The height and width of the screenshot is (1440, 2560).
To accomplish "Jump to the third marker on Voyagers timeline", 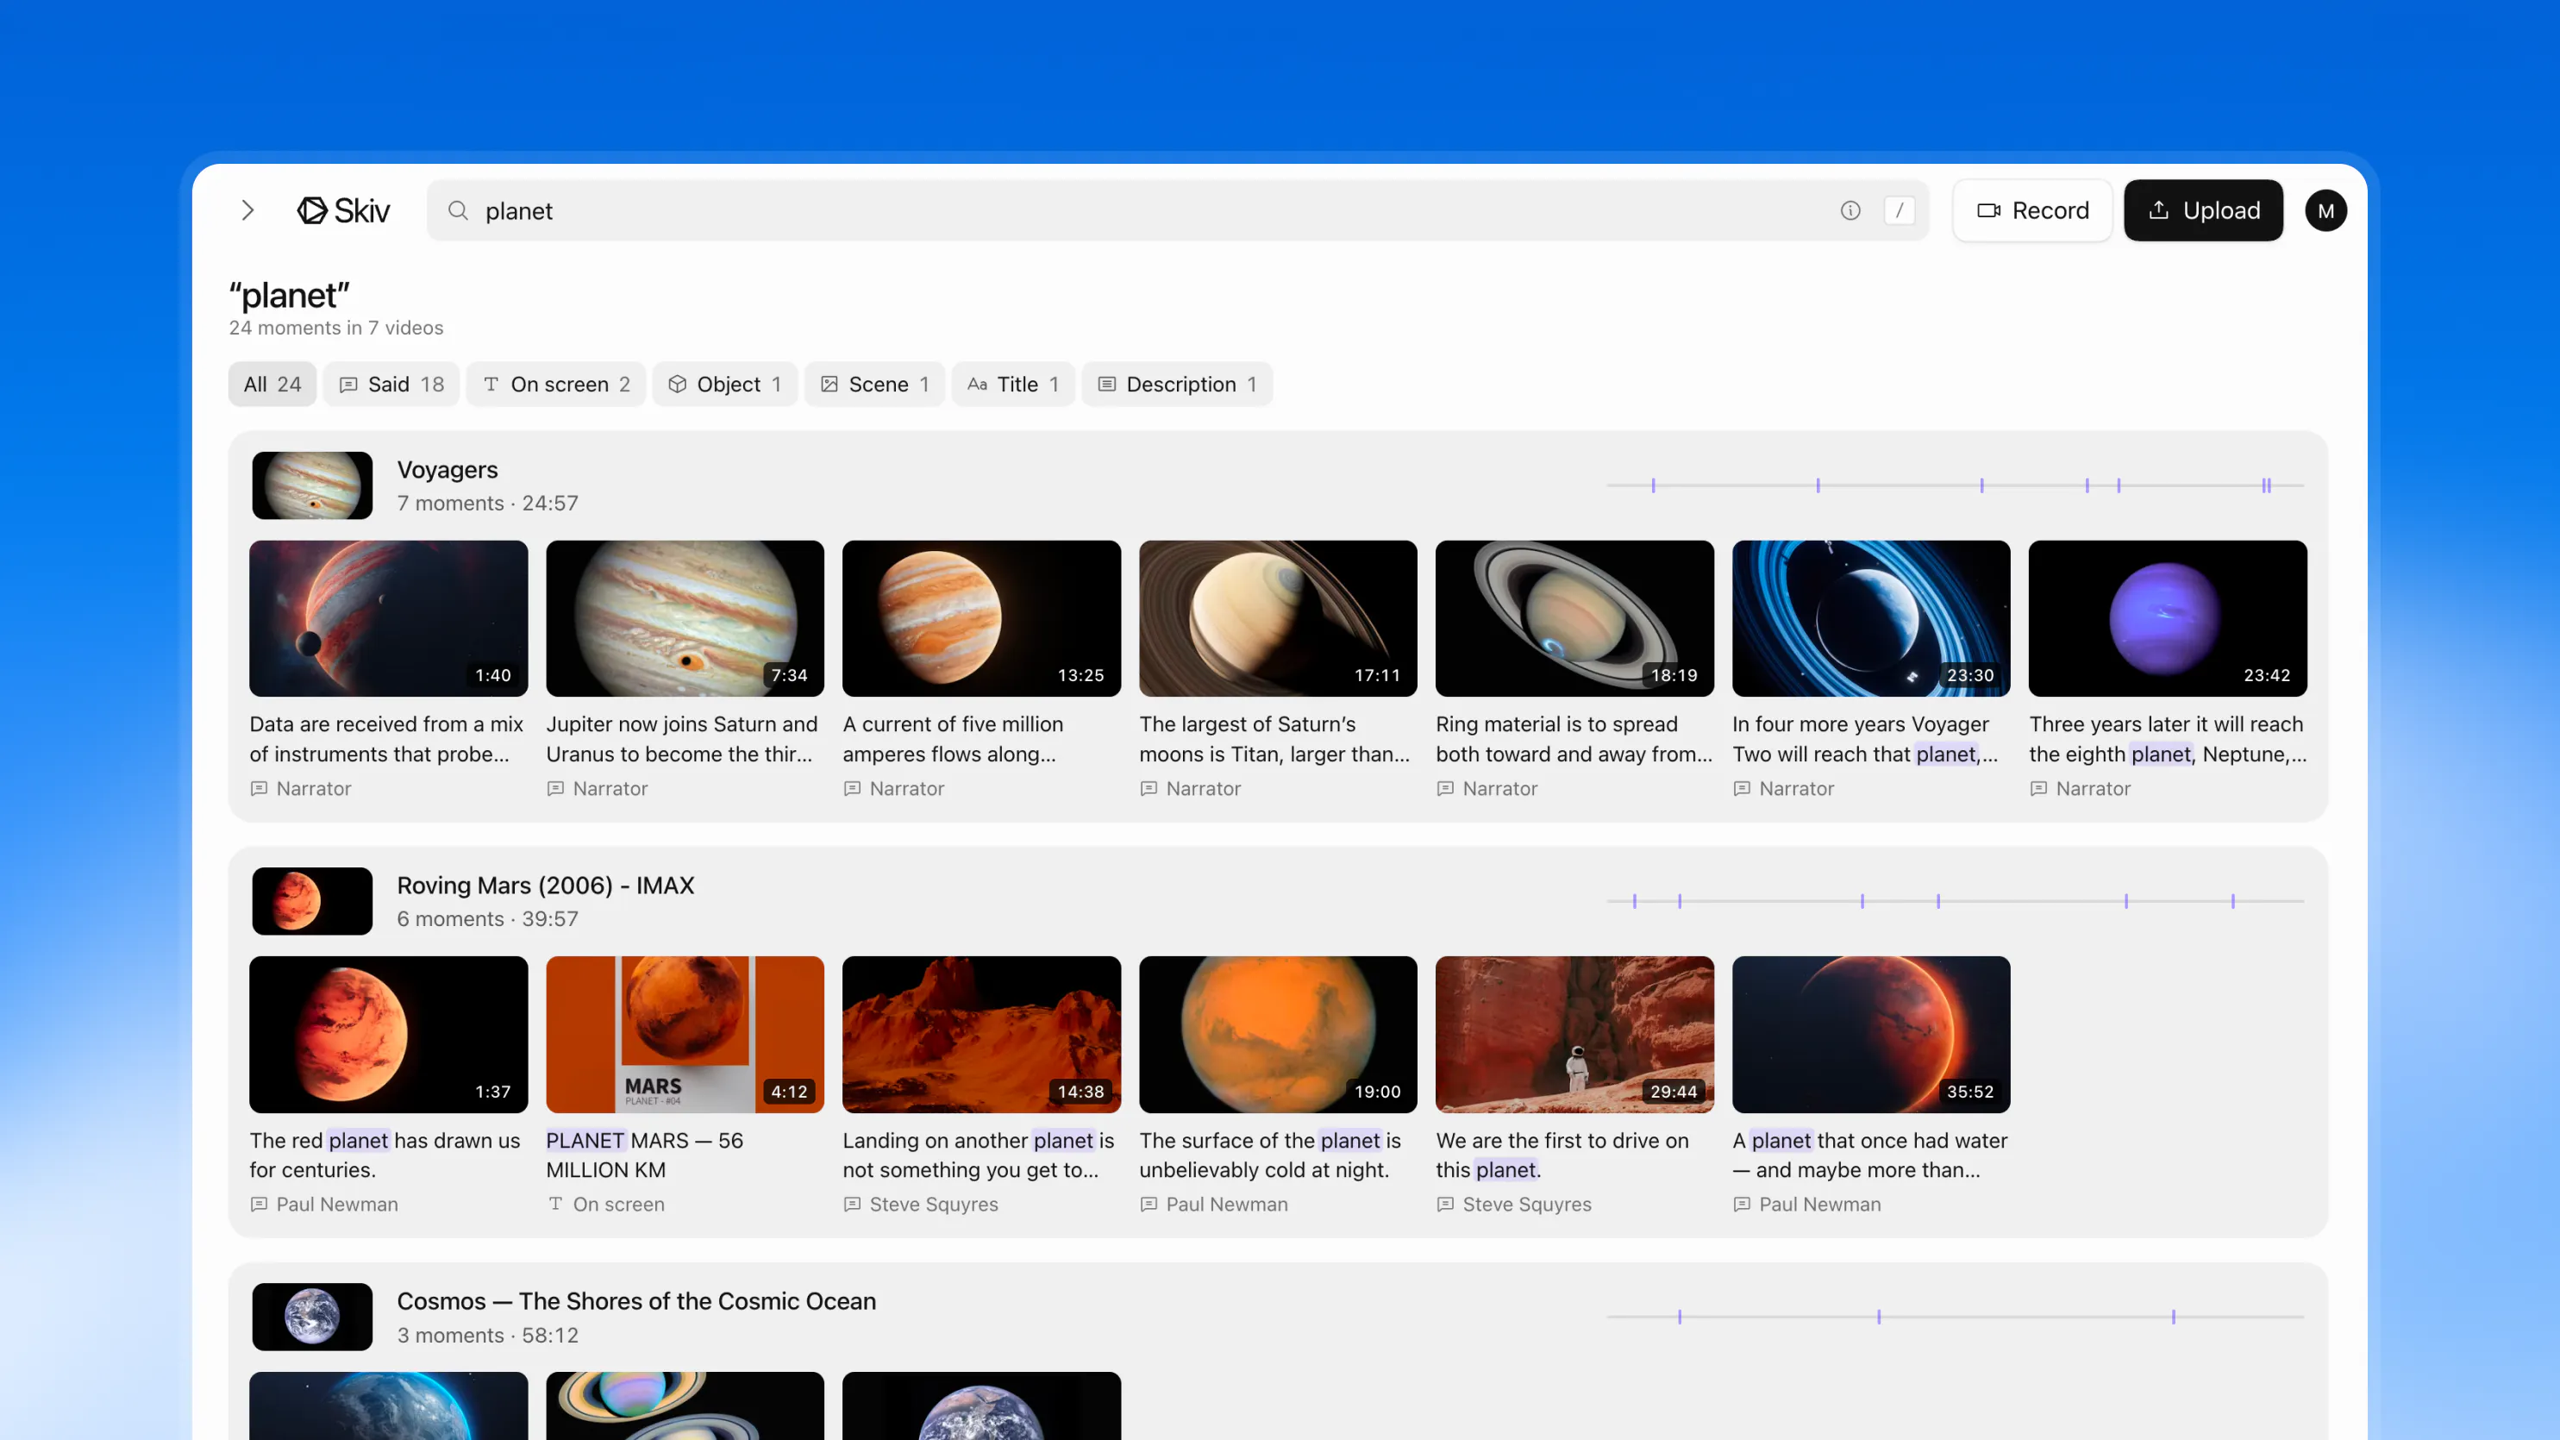I will coord(1981,486).
